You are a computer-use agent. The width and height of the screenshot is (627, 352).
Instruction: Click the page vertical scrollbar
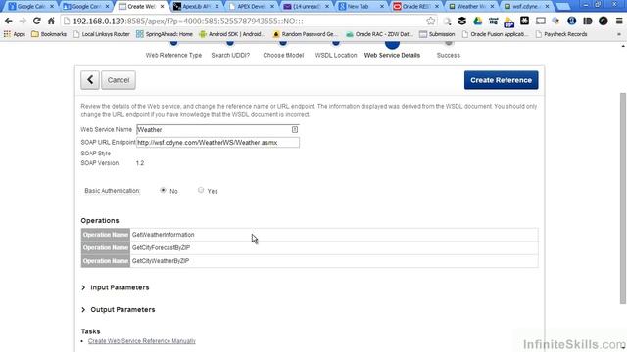(623, 198)
